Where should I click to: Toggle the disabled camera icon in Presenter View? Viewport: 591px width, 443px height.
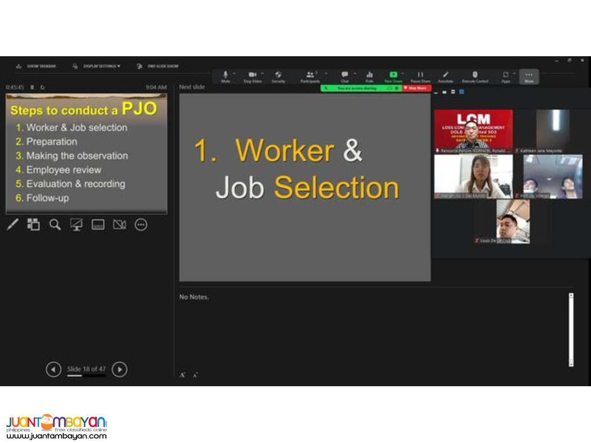point(119,224)
